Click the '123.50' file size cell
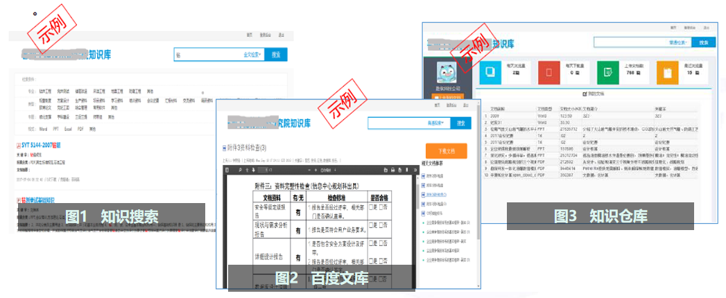Viewport: 726px width, 298px height. (567, 118)
